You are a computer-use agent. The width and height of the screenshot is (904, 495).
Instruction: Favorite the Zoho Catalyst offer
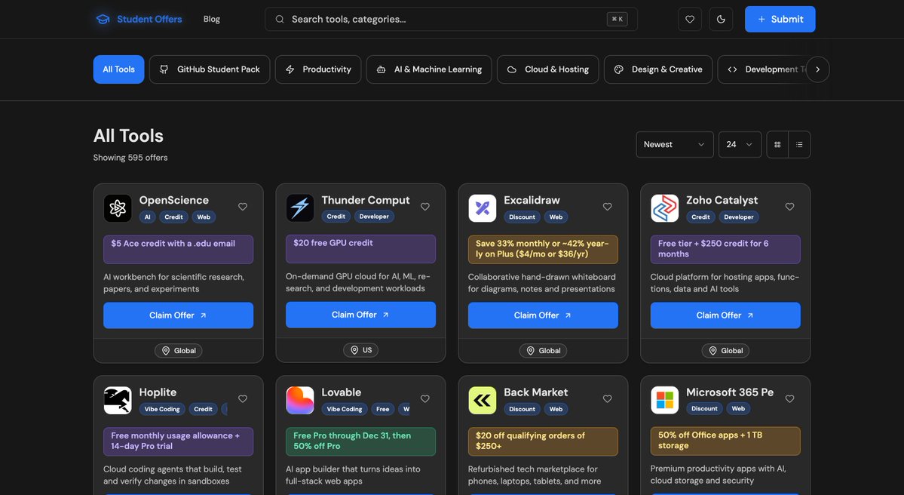click(x=790, y=207)
